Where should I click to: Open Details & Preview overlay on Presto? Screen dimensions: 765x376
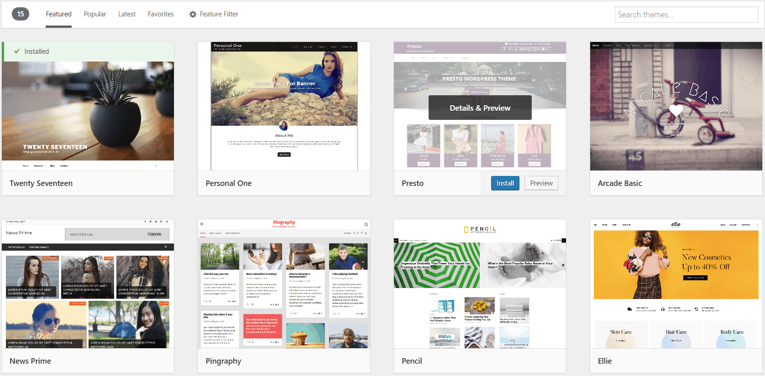pyautogui.click(x=480, y=108)
